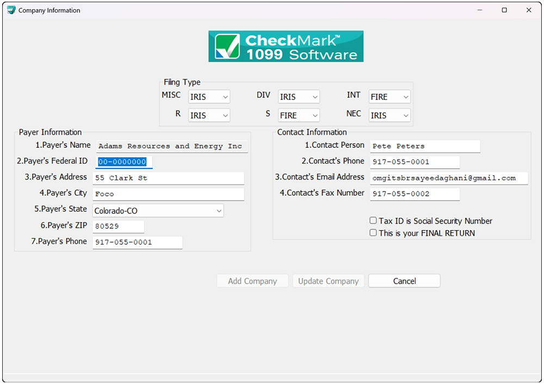Image resolution: width=544 pixels, height=384 pixels.
Task: Open the R filing type dropdown
Action: click(209, 115)
